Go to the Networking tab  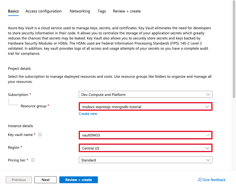coord(80,11)
